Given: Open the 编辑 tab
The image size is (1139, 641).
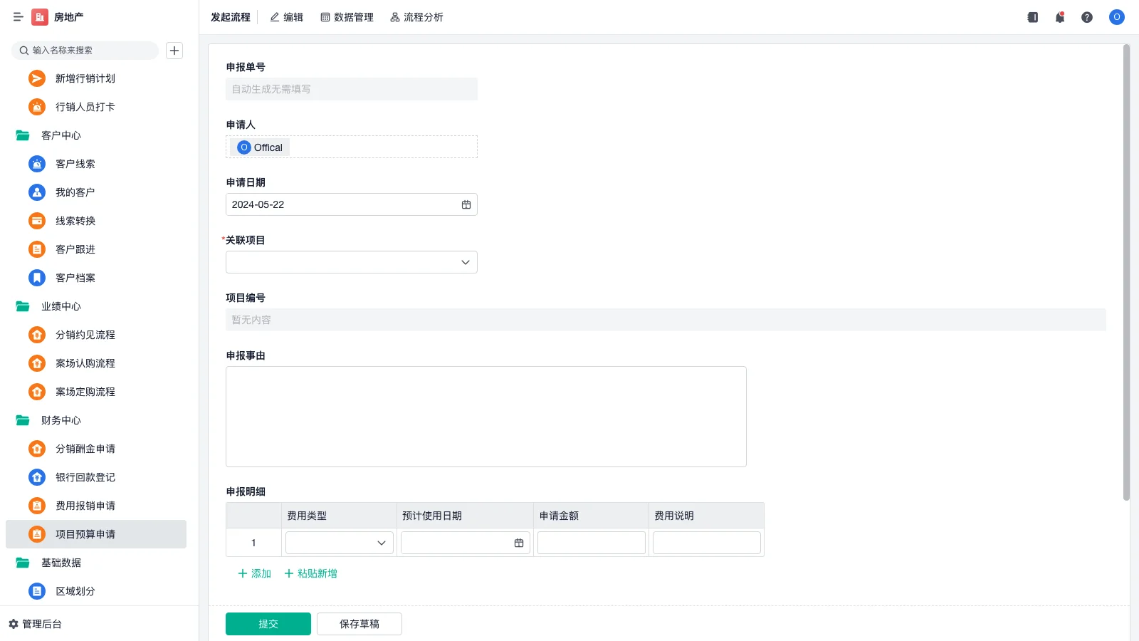Looking at the screenshot, I should (x=287, y=17).
